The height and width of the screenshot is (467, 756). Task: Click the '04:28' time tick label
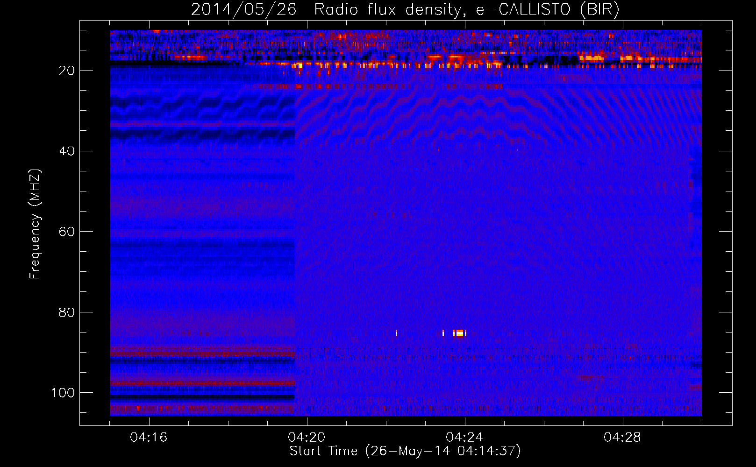(x=622, y=438)
